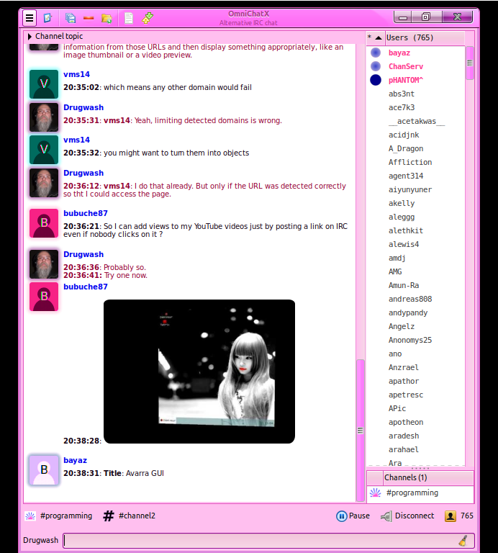Select user aleggg

pos(402,217)
